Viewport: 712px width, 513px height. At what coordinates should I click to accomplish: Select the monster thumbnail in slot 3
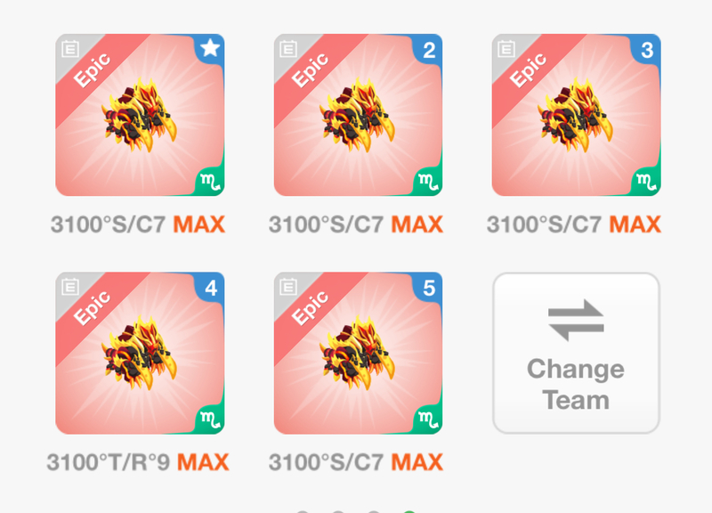576,115
